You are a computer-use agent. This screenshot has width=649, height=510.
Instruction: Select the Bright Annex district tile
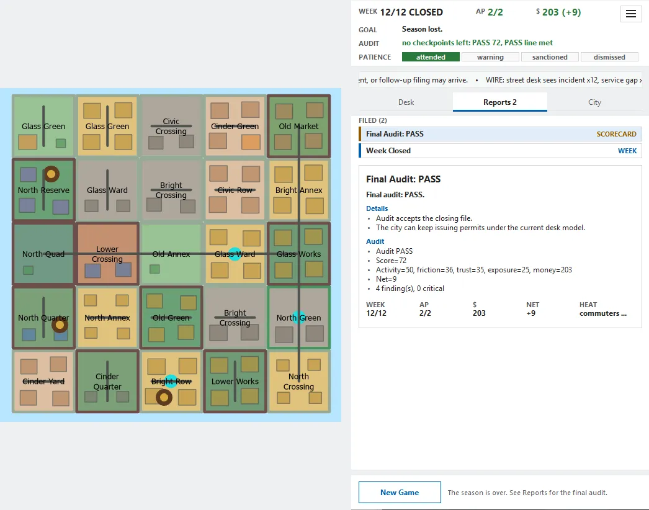[299, 190]
